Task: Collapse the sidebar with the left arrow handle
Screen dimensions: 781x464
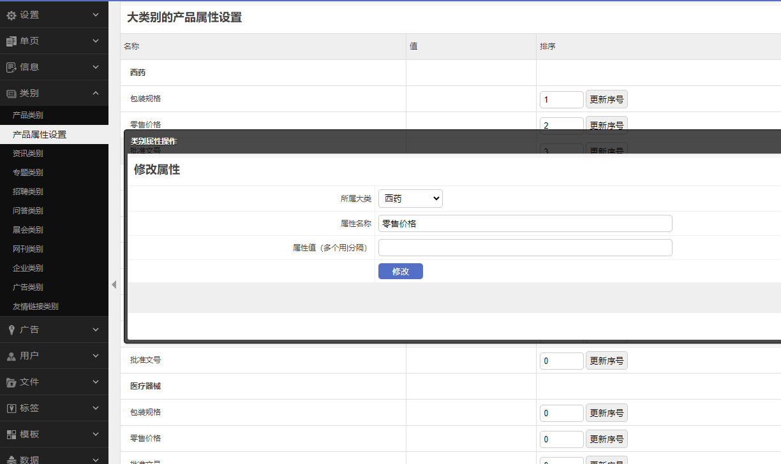Action: [114, 284]
